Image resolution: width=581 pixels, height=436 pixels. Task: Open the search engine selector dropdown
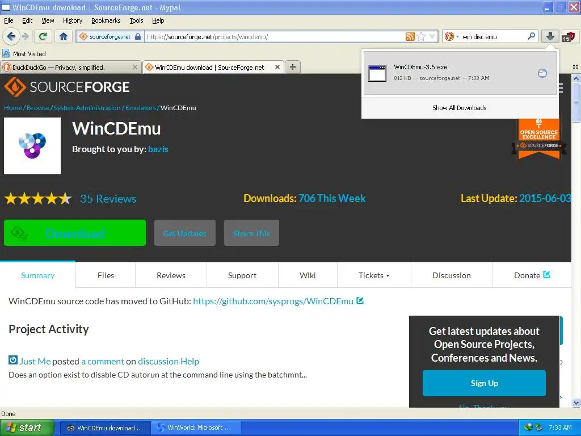(452, 36)
